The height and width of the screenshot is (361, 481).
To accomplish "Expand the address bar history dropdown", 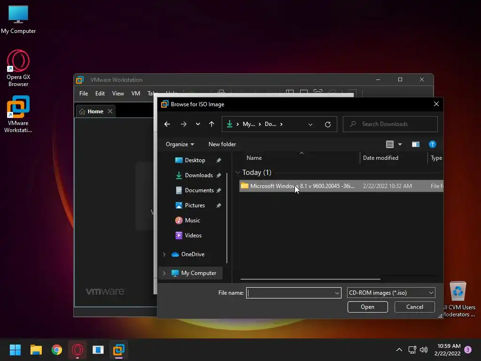I will coord(310,124).
